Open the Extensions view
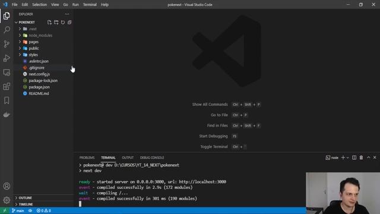380x214 pixels. click(x=7, y=86)
